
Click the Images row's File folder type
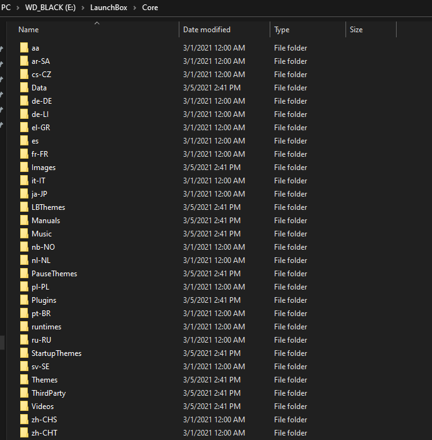[x=291, y=168]
